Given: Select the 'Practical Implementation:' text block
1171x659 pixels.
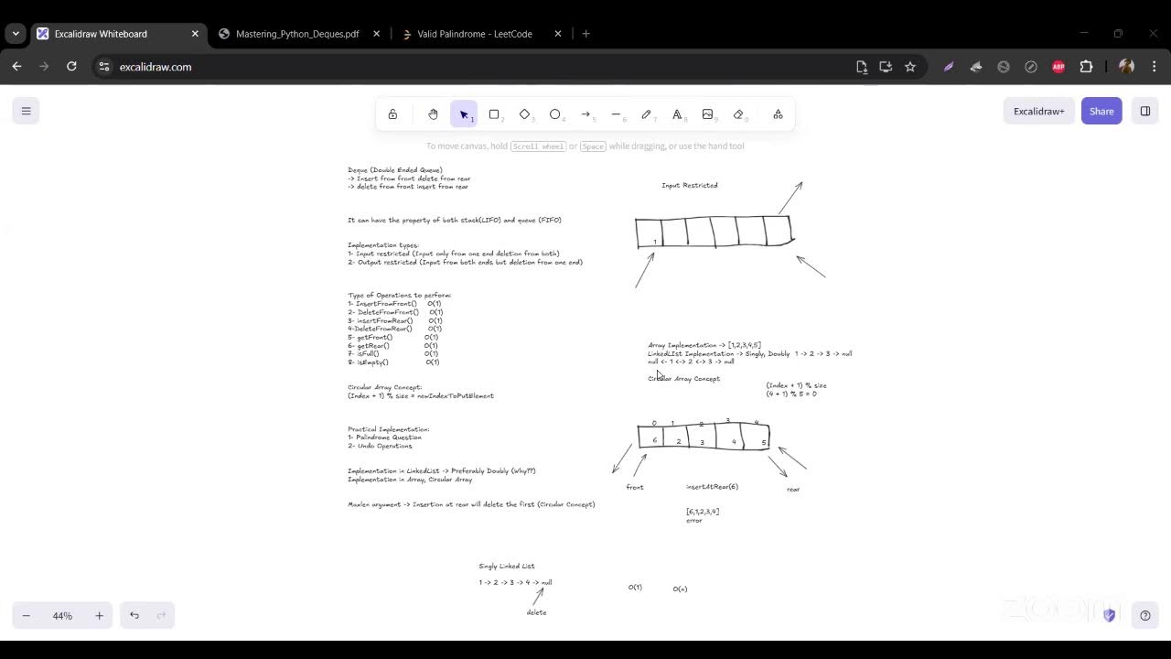Looking at the screenshot, I should pyautogui.click(x=389, y=438).
